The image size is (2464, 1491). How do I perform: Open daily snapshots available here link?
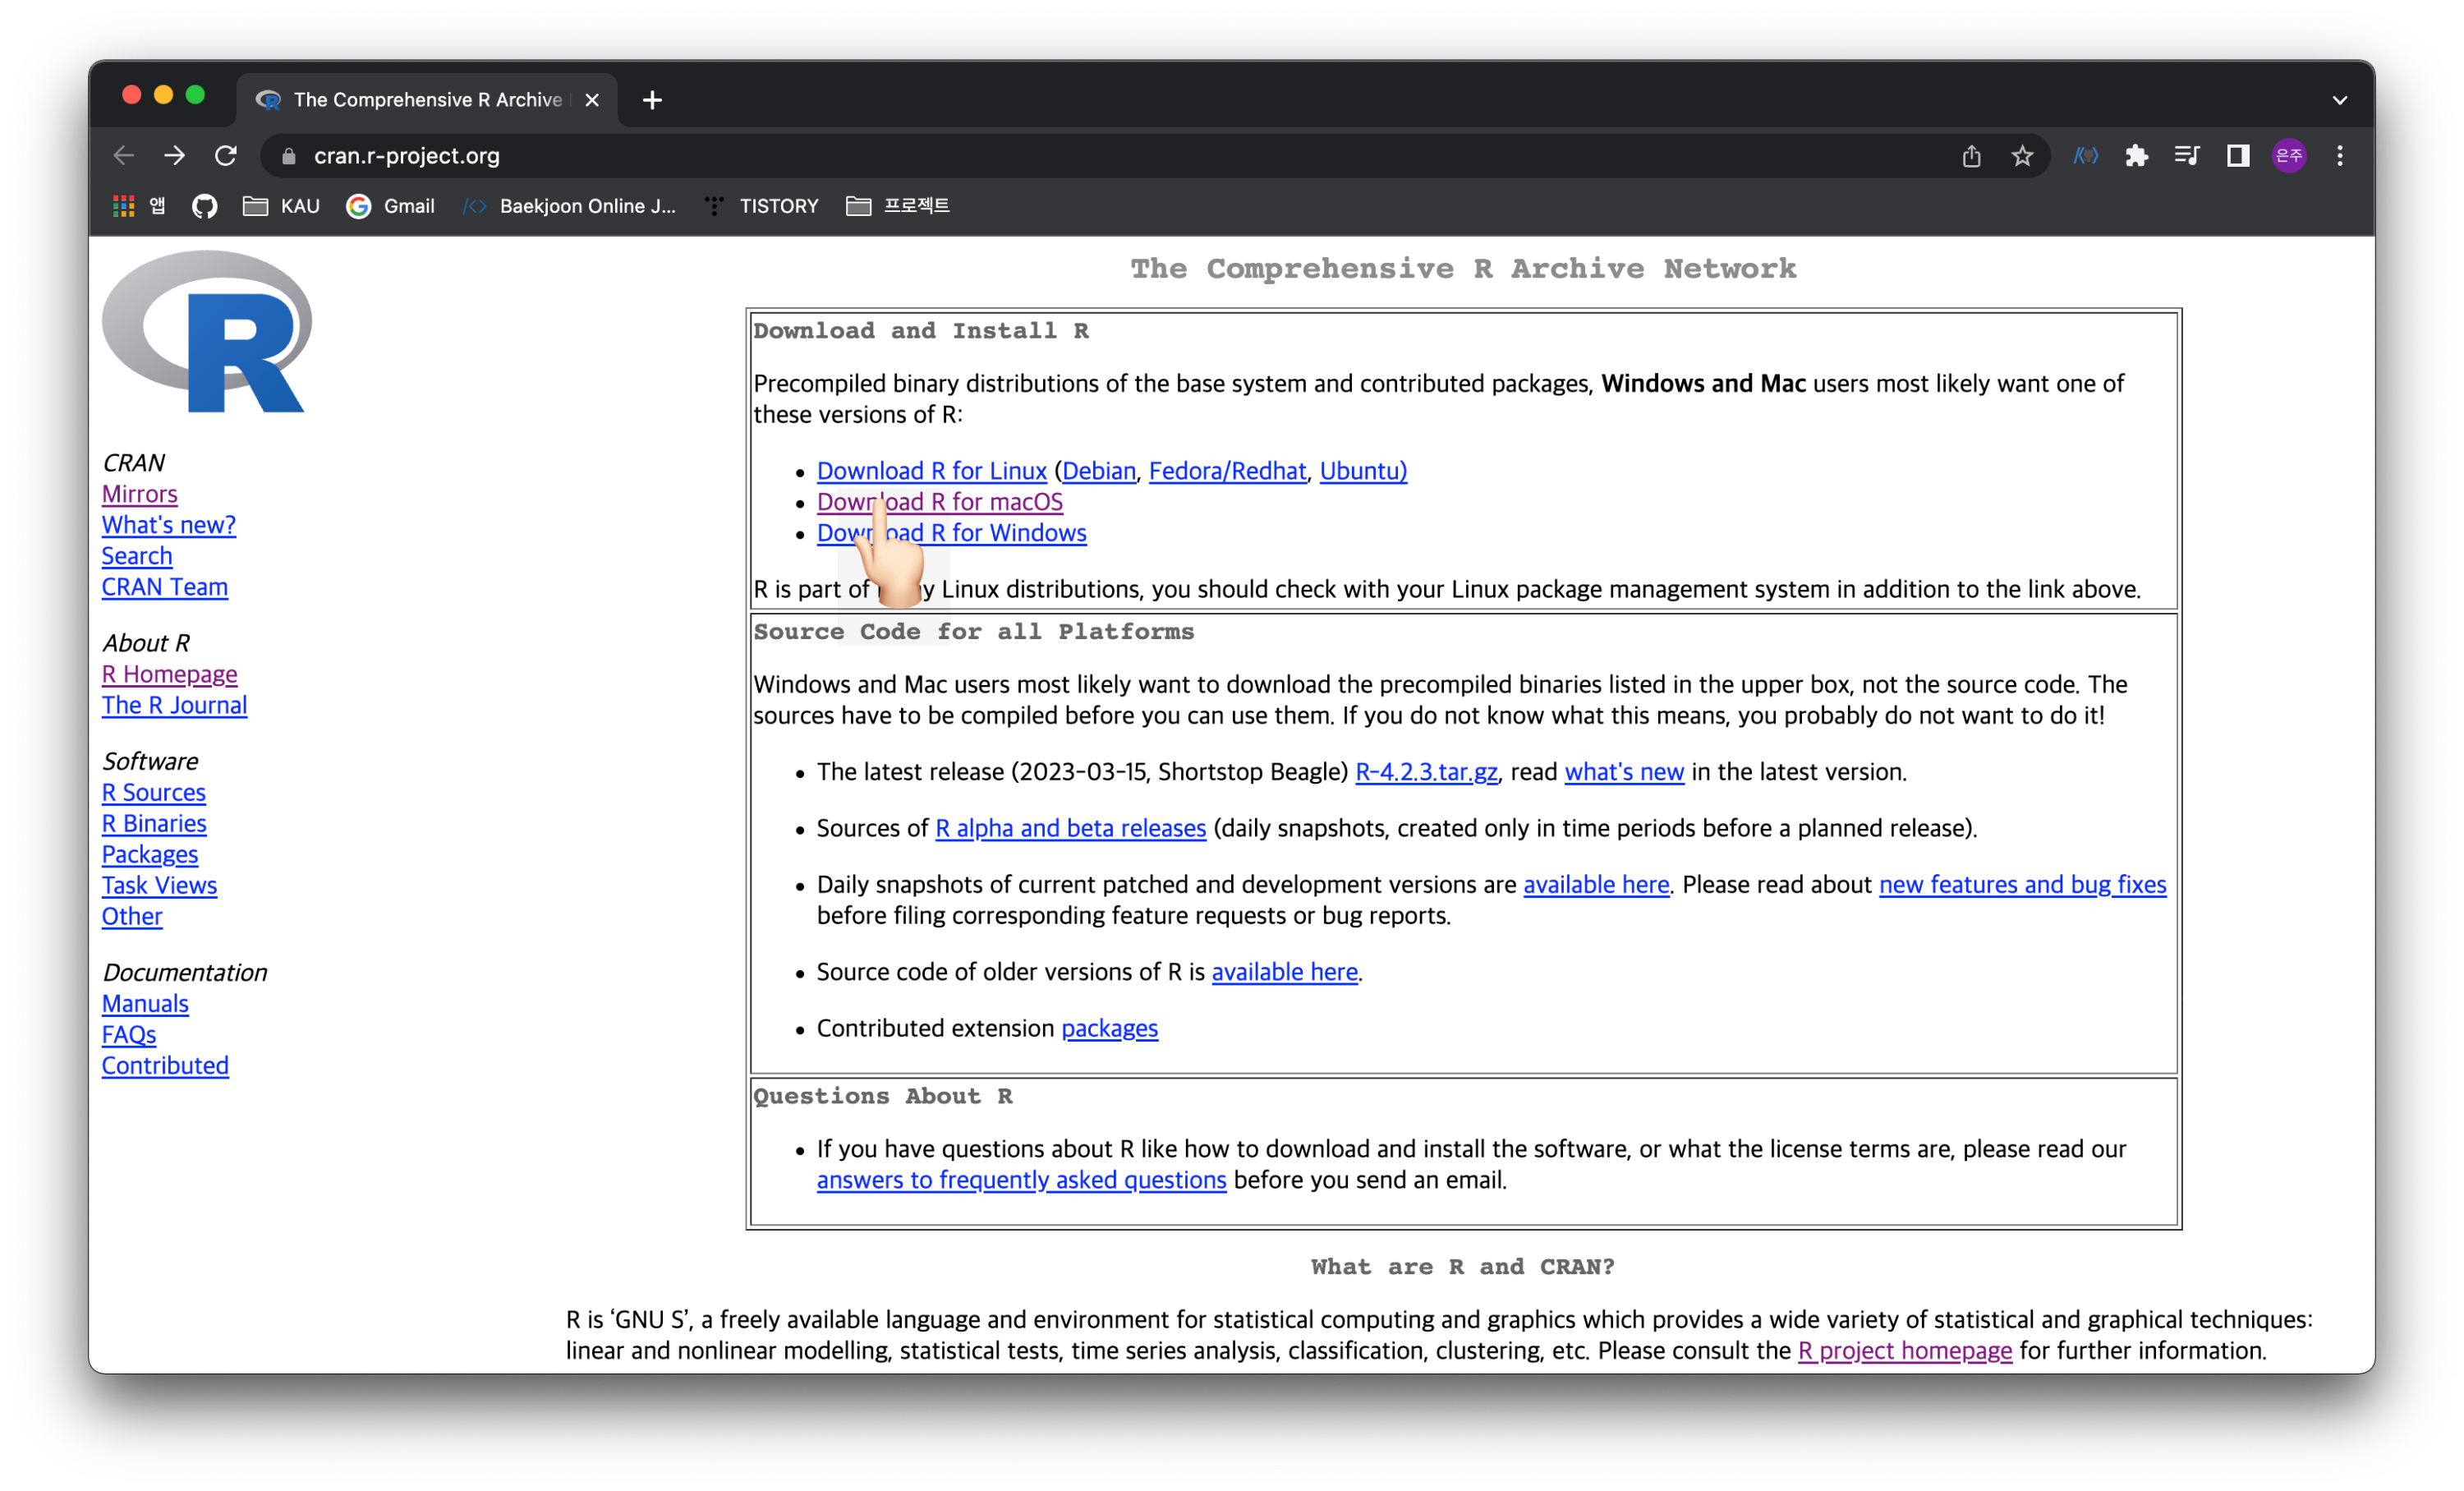(1597, 885)
